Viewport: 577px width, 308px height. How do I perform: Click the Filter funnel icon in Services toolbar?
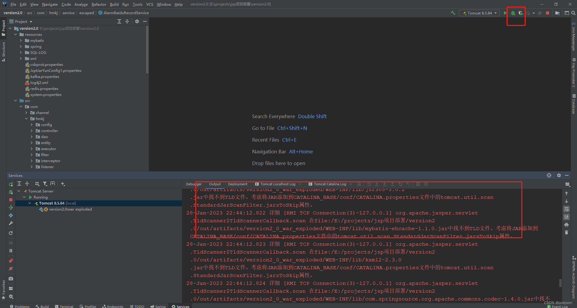[x=45, y=184]
